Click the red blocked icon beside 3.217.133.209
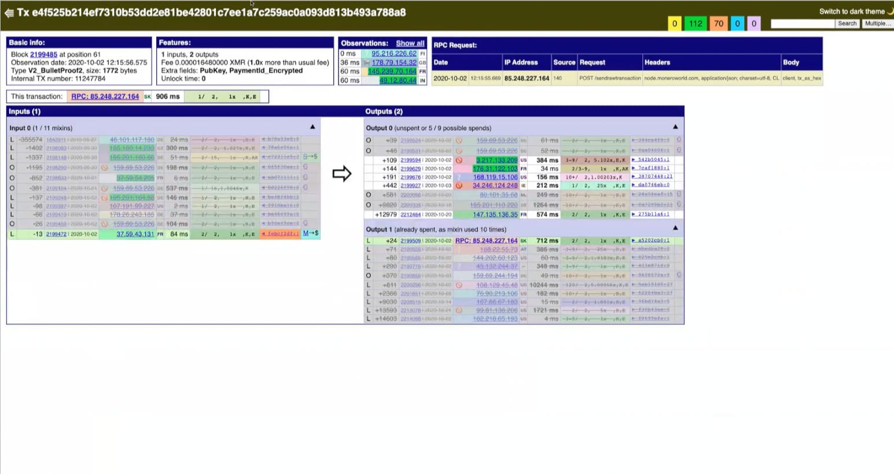The height and width of the screenshot is (474, 894). [x=459, y=160]
